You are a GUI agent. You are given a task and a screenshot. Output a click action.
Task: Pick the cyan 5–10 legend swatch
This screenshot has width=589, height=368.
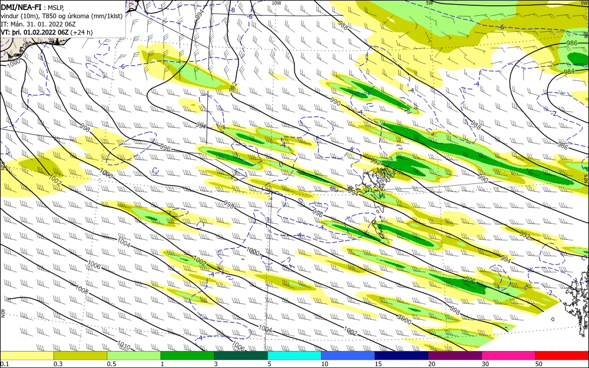point(294,356)
